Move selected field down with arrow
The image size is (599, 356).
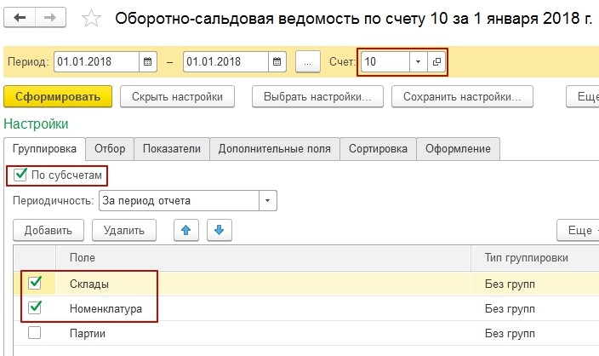click(x=219, y=229)
